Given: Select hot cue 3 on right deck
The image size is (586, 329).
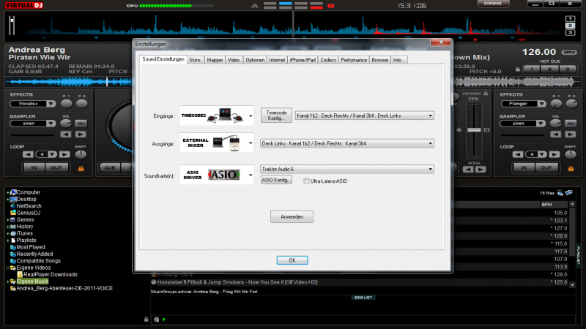Looking at the screenshot, I should pyautogui.click(x=568, y=69).
